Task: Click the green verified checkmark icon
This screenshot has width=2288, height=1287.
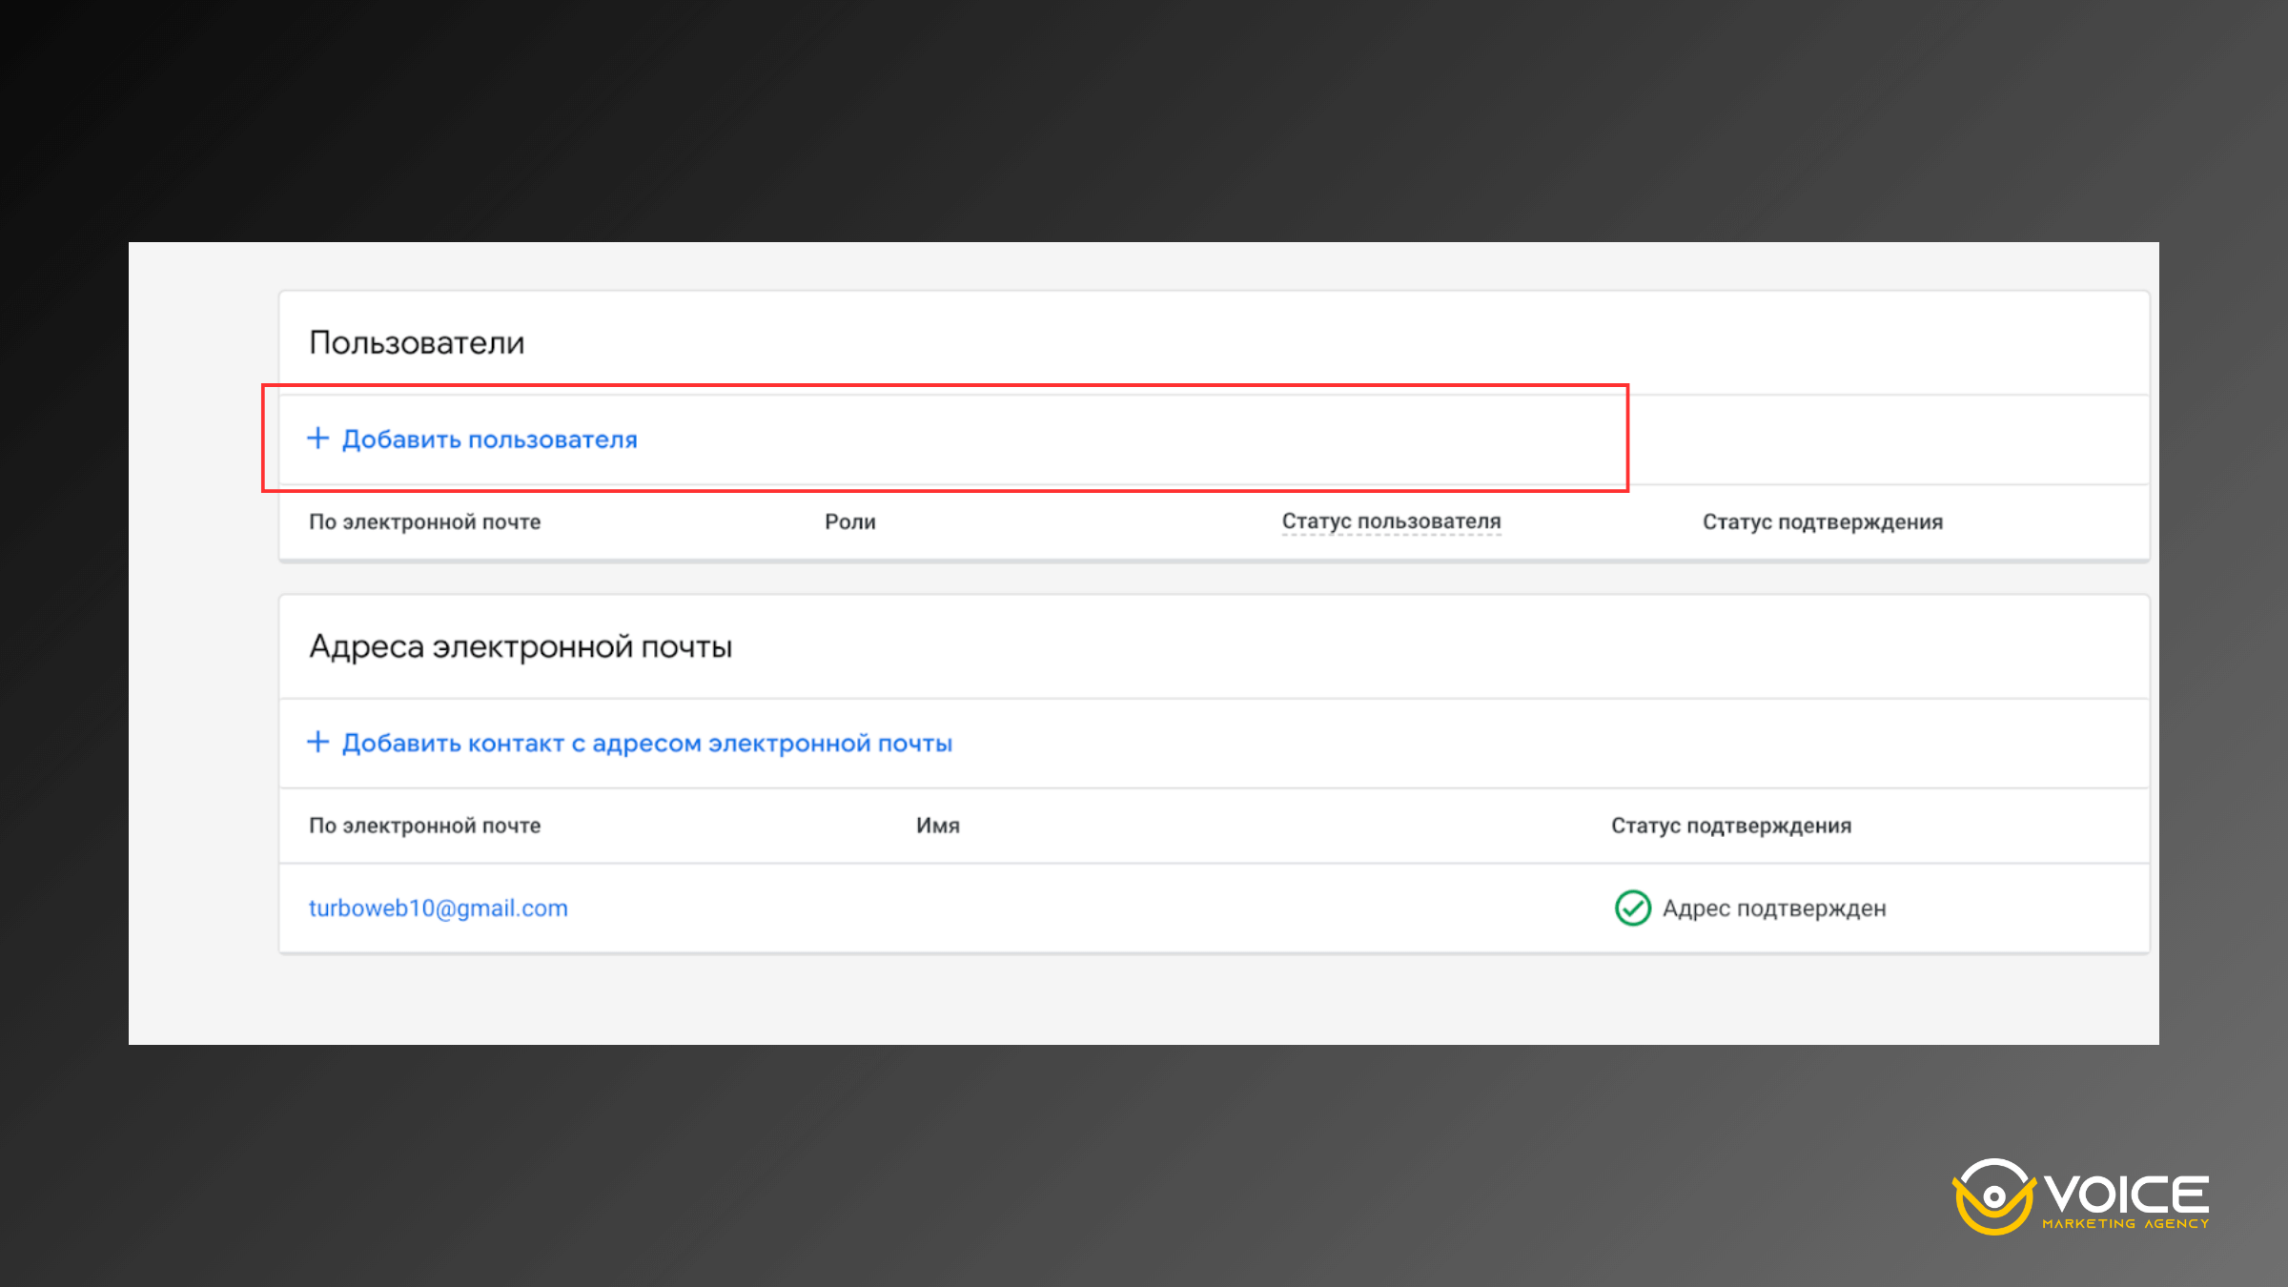Action: coord(1632,908)
